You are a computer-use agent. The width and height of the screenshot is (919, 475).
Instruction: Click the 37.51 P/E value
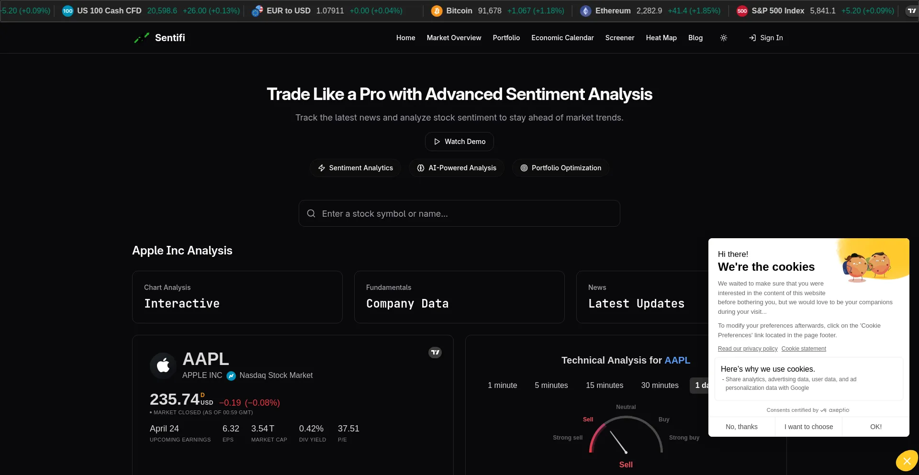pos(348,429)
